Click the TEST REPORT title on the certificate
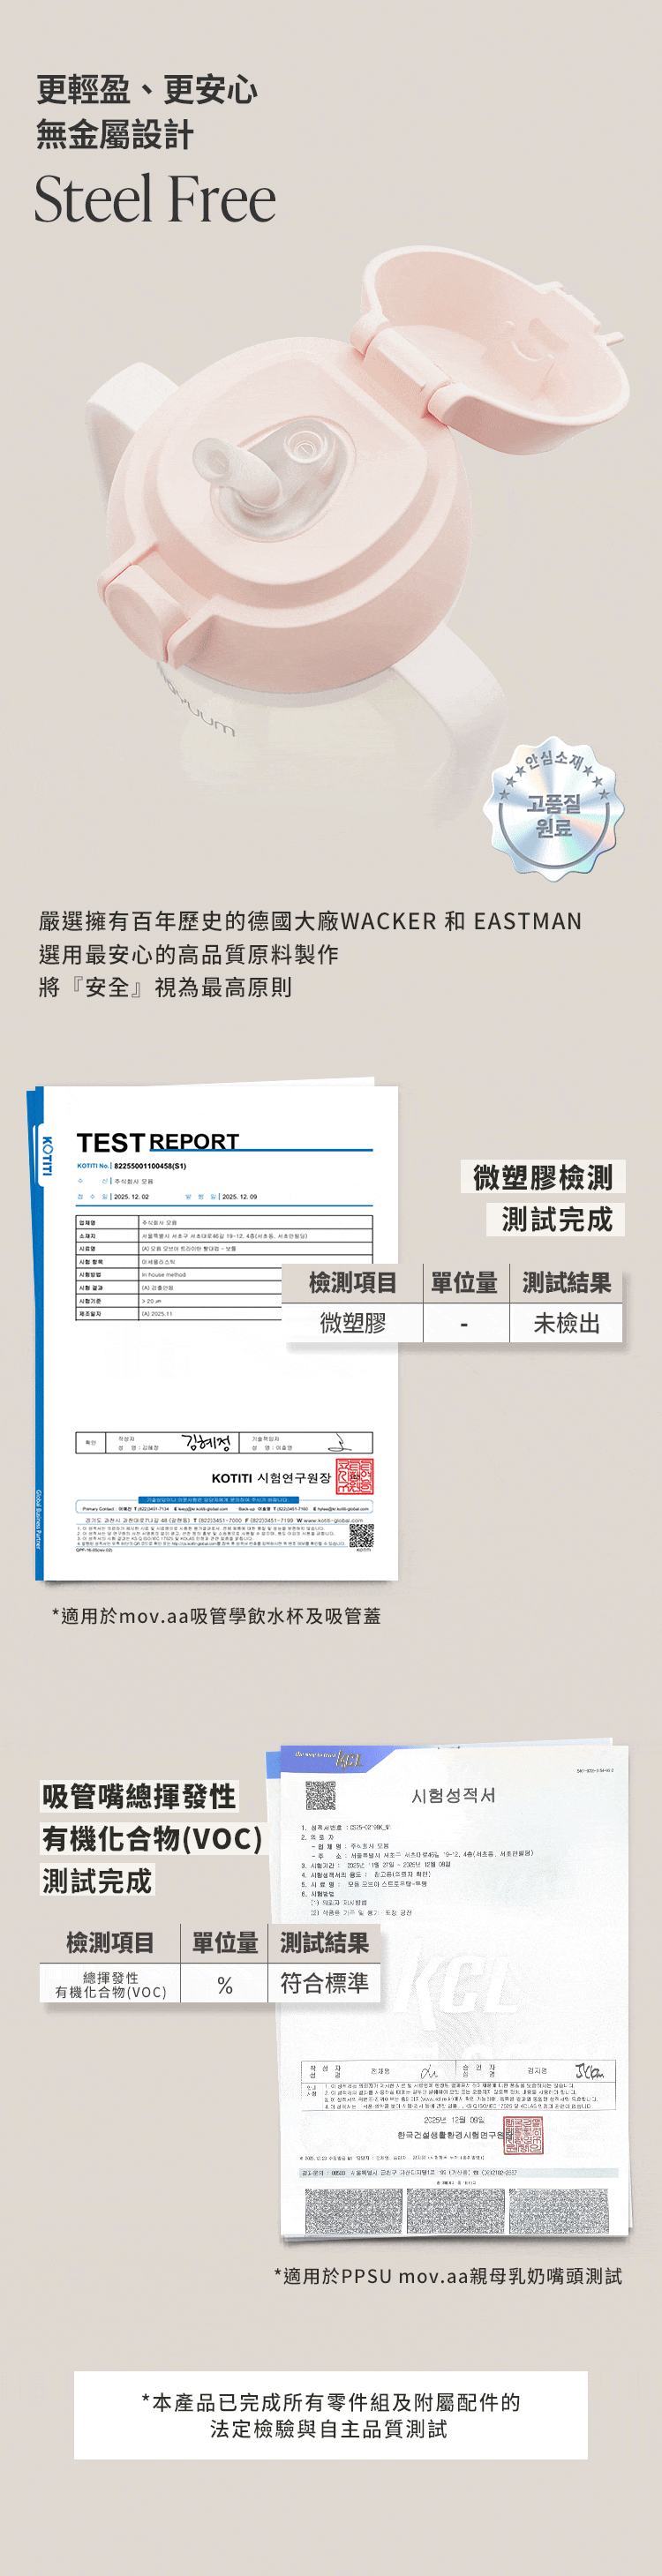Viewport: 662px width, 2576px height. coord(158,1142)
